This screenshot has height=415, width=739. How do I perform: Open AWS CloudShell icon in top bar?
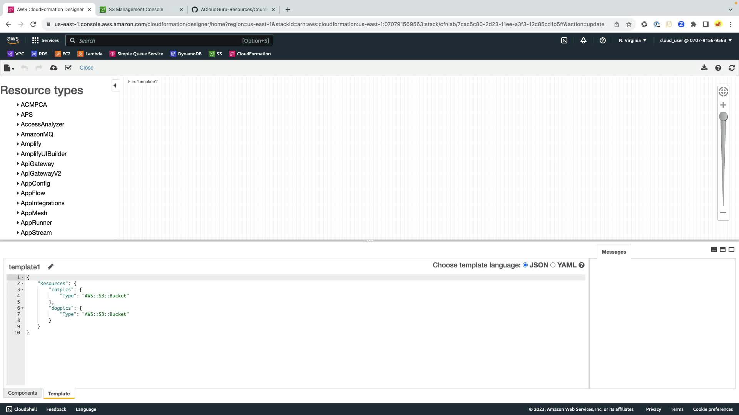(564, 40)
